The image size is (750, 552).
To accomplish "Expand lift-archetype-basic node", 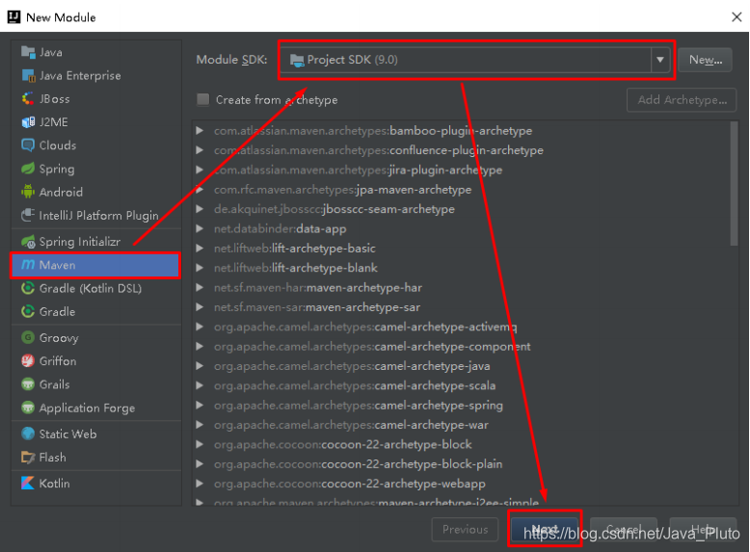I will (200, 248).
